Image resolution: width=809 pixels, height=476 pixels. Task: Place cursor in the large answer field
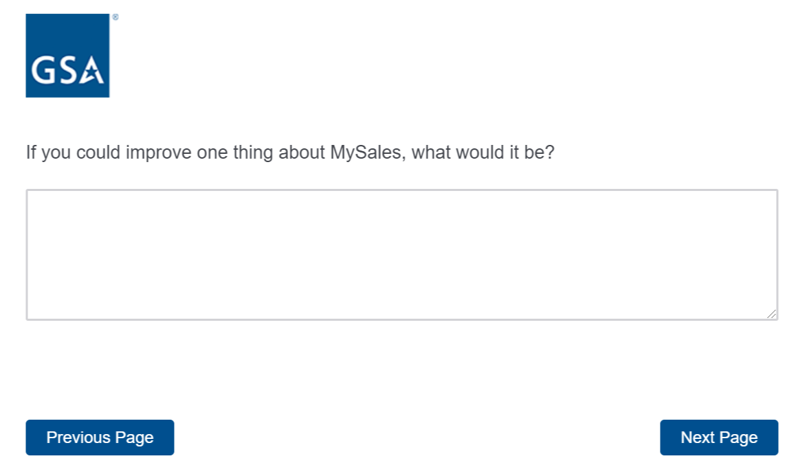pos(401,254)
